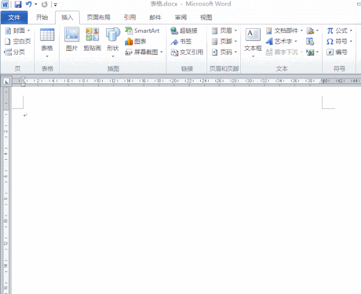The height and width of the screenshot is (294, 361).
Task: Switch to the References (引用) tab
Action: [x=130, y=17]
